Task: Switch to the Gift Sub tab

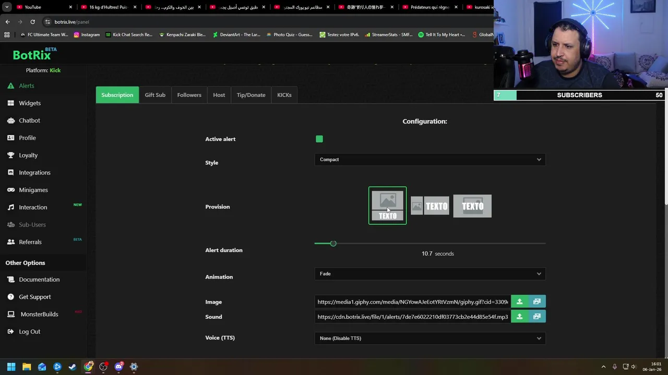Action: click(155, 95)
